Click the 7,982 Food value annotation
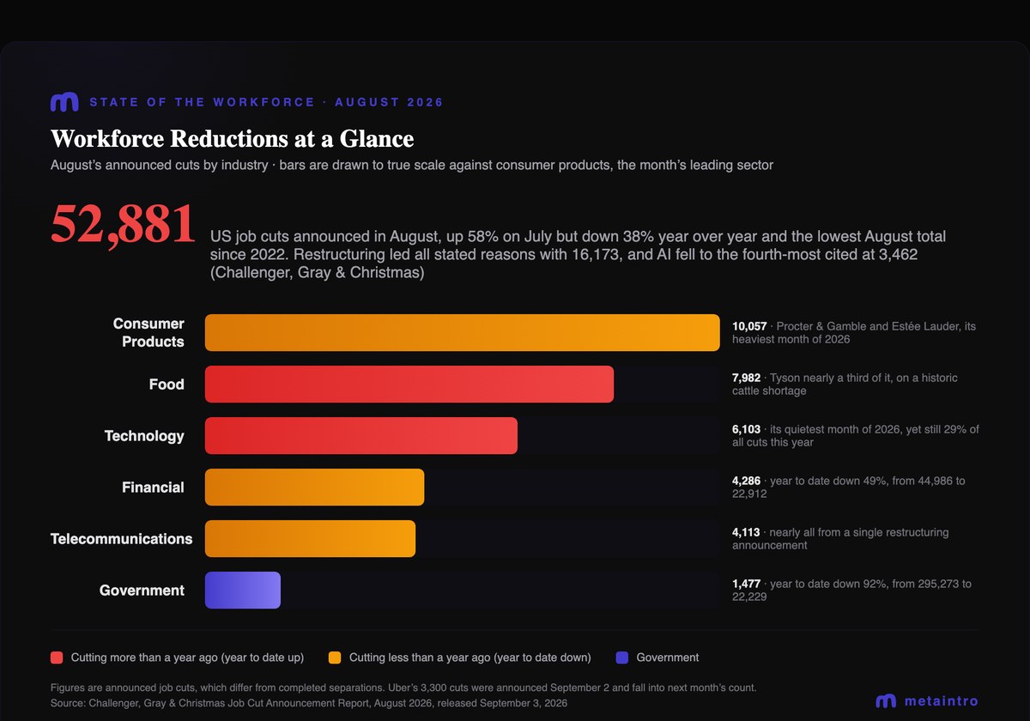Image resolution: width=1030 pixels, height=721 pixels. [x=747, y=378]
